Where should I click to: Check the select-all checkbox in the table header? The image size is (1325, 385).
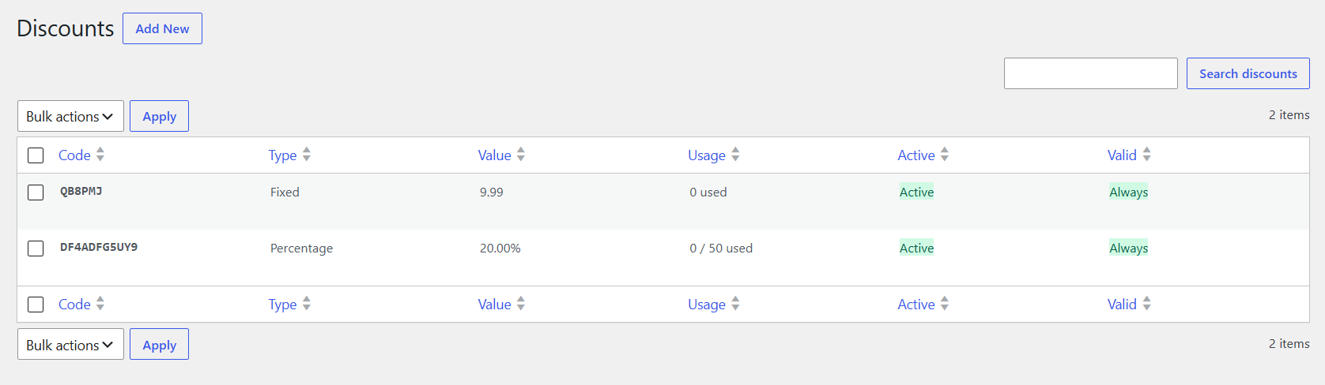point(36,155)
